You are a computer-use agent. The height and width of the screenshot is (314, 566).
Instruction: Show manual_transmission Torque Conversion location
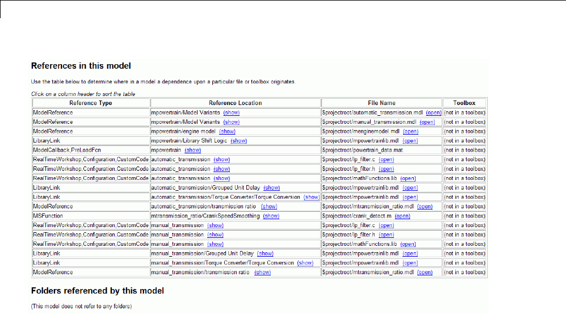tap(305, 263)
